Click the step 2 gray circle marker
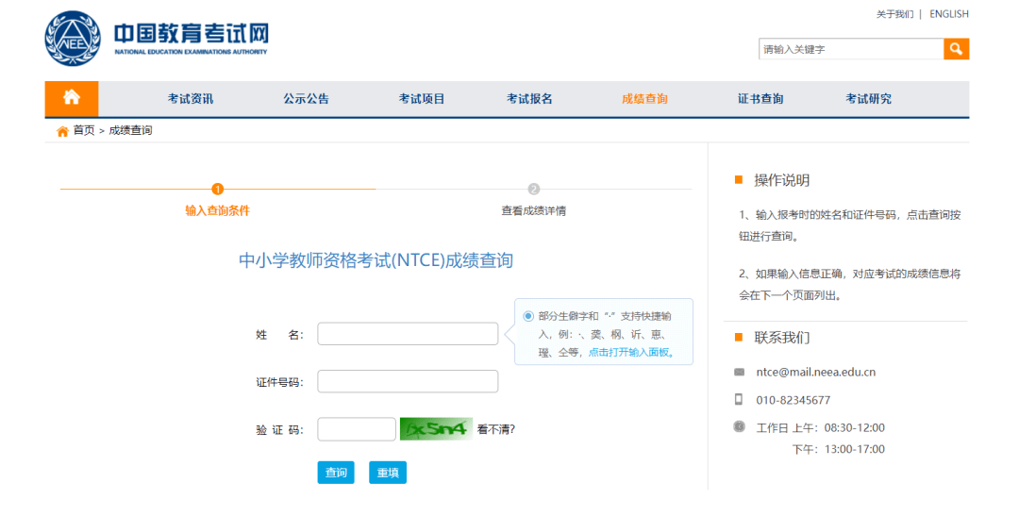Screen dimensions: 1019x516 tap(533, 189)
